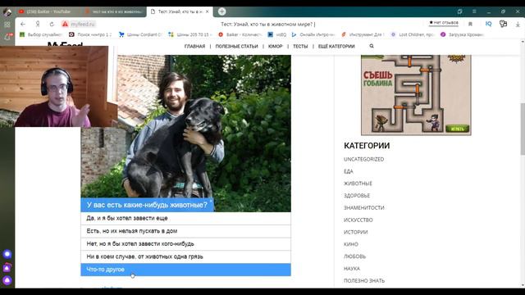Open the КИНО category

coord(351,244)
